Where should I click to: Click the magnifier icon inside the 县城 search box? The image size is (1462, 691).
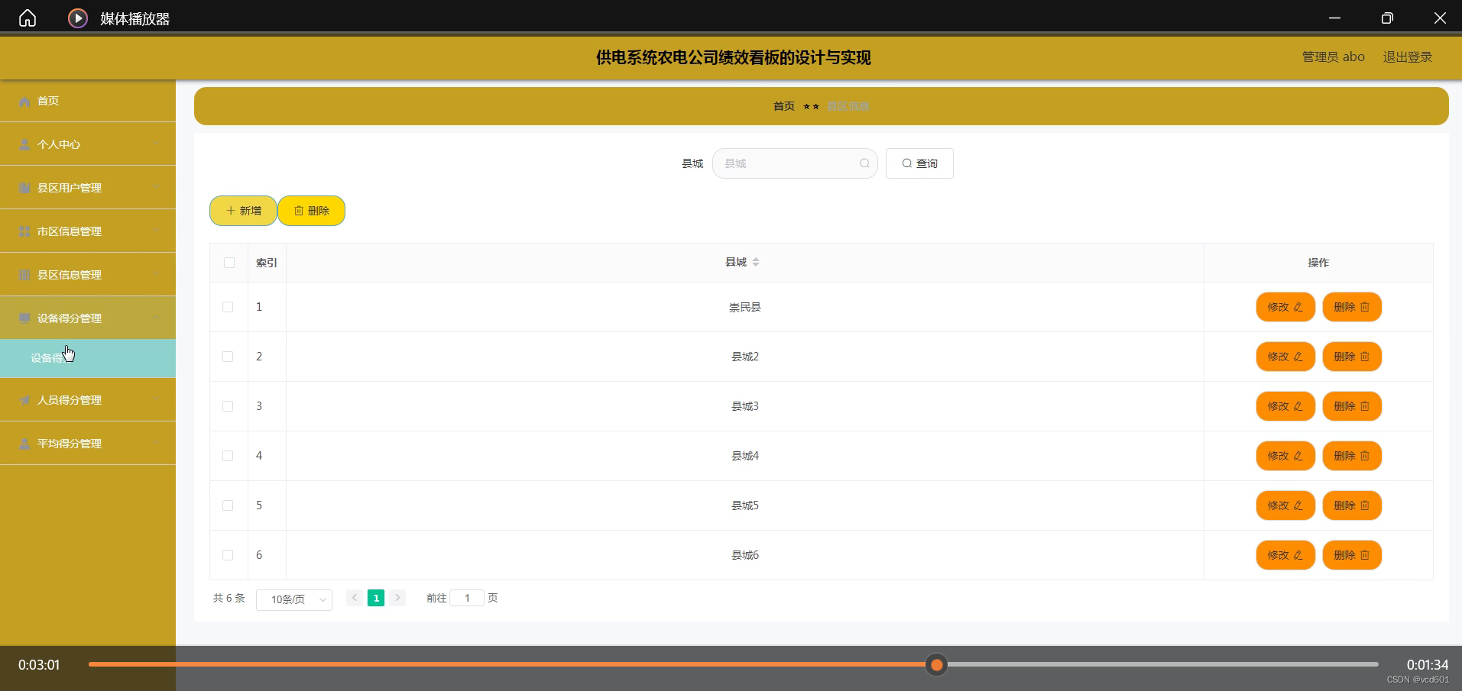tap(864, 163)
